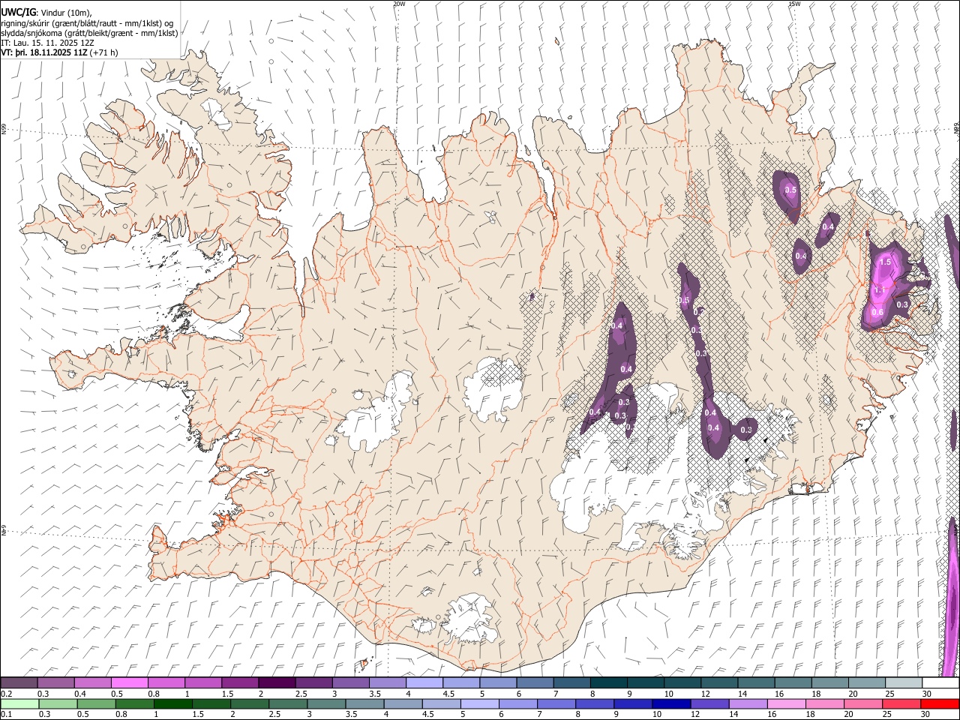960x720 pixels.
Task: Select the violet 14 swatch in lower legend
Action: tap(748, 703)
